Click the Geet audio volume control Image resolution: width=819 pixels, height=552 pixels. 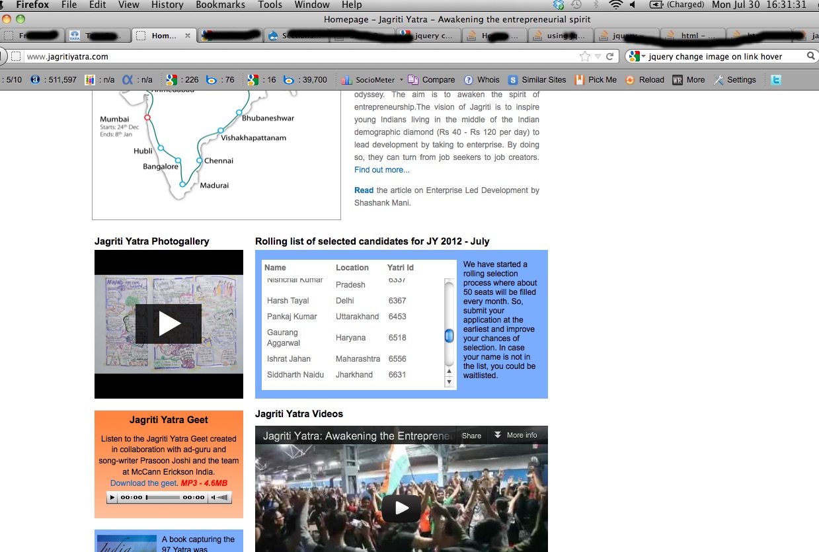point(220,497)
